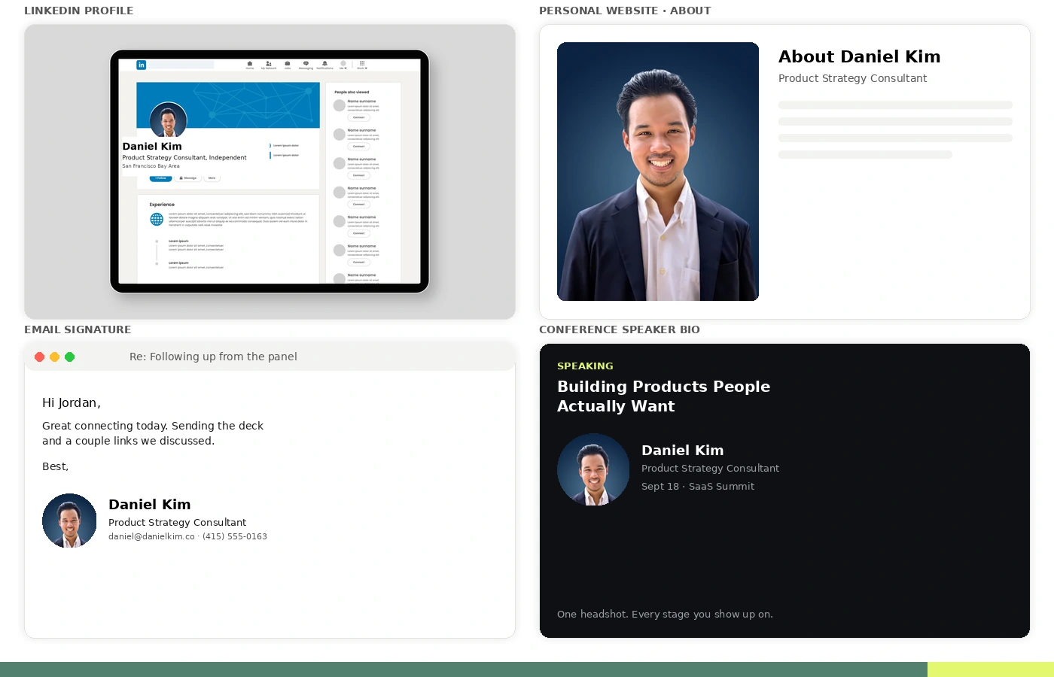The image size is (1054, 677).
Task: Click 'One headshot. Every stage you show up on.'
Action: (x=665, y=614)
